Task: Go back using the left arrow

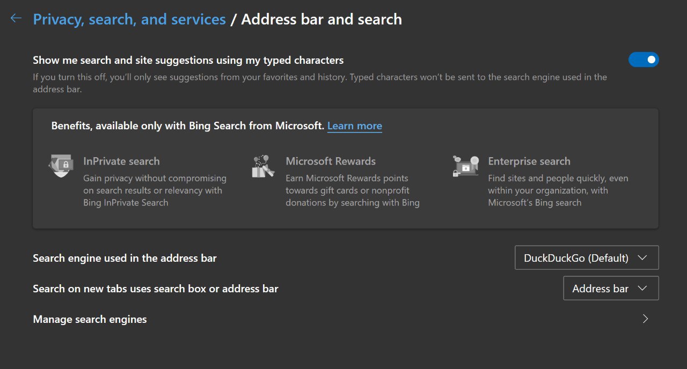Action: pyautogui.click(x=16, y=19)
